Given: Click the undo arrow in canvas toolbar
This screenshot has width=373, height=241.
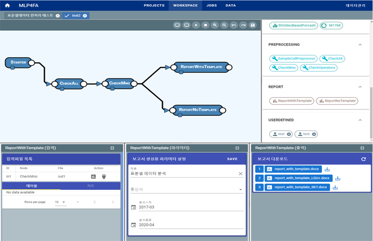Looking at the screenshot, I should coord(233,25).
